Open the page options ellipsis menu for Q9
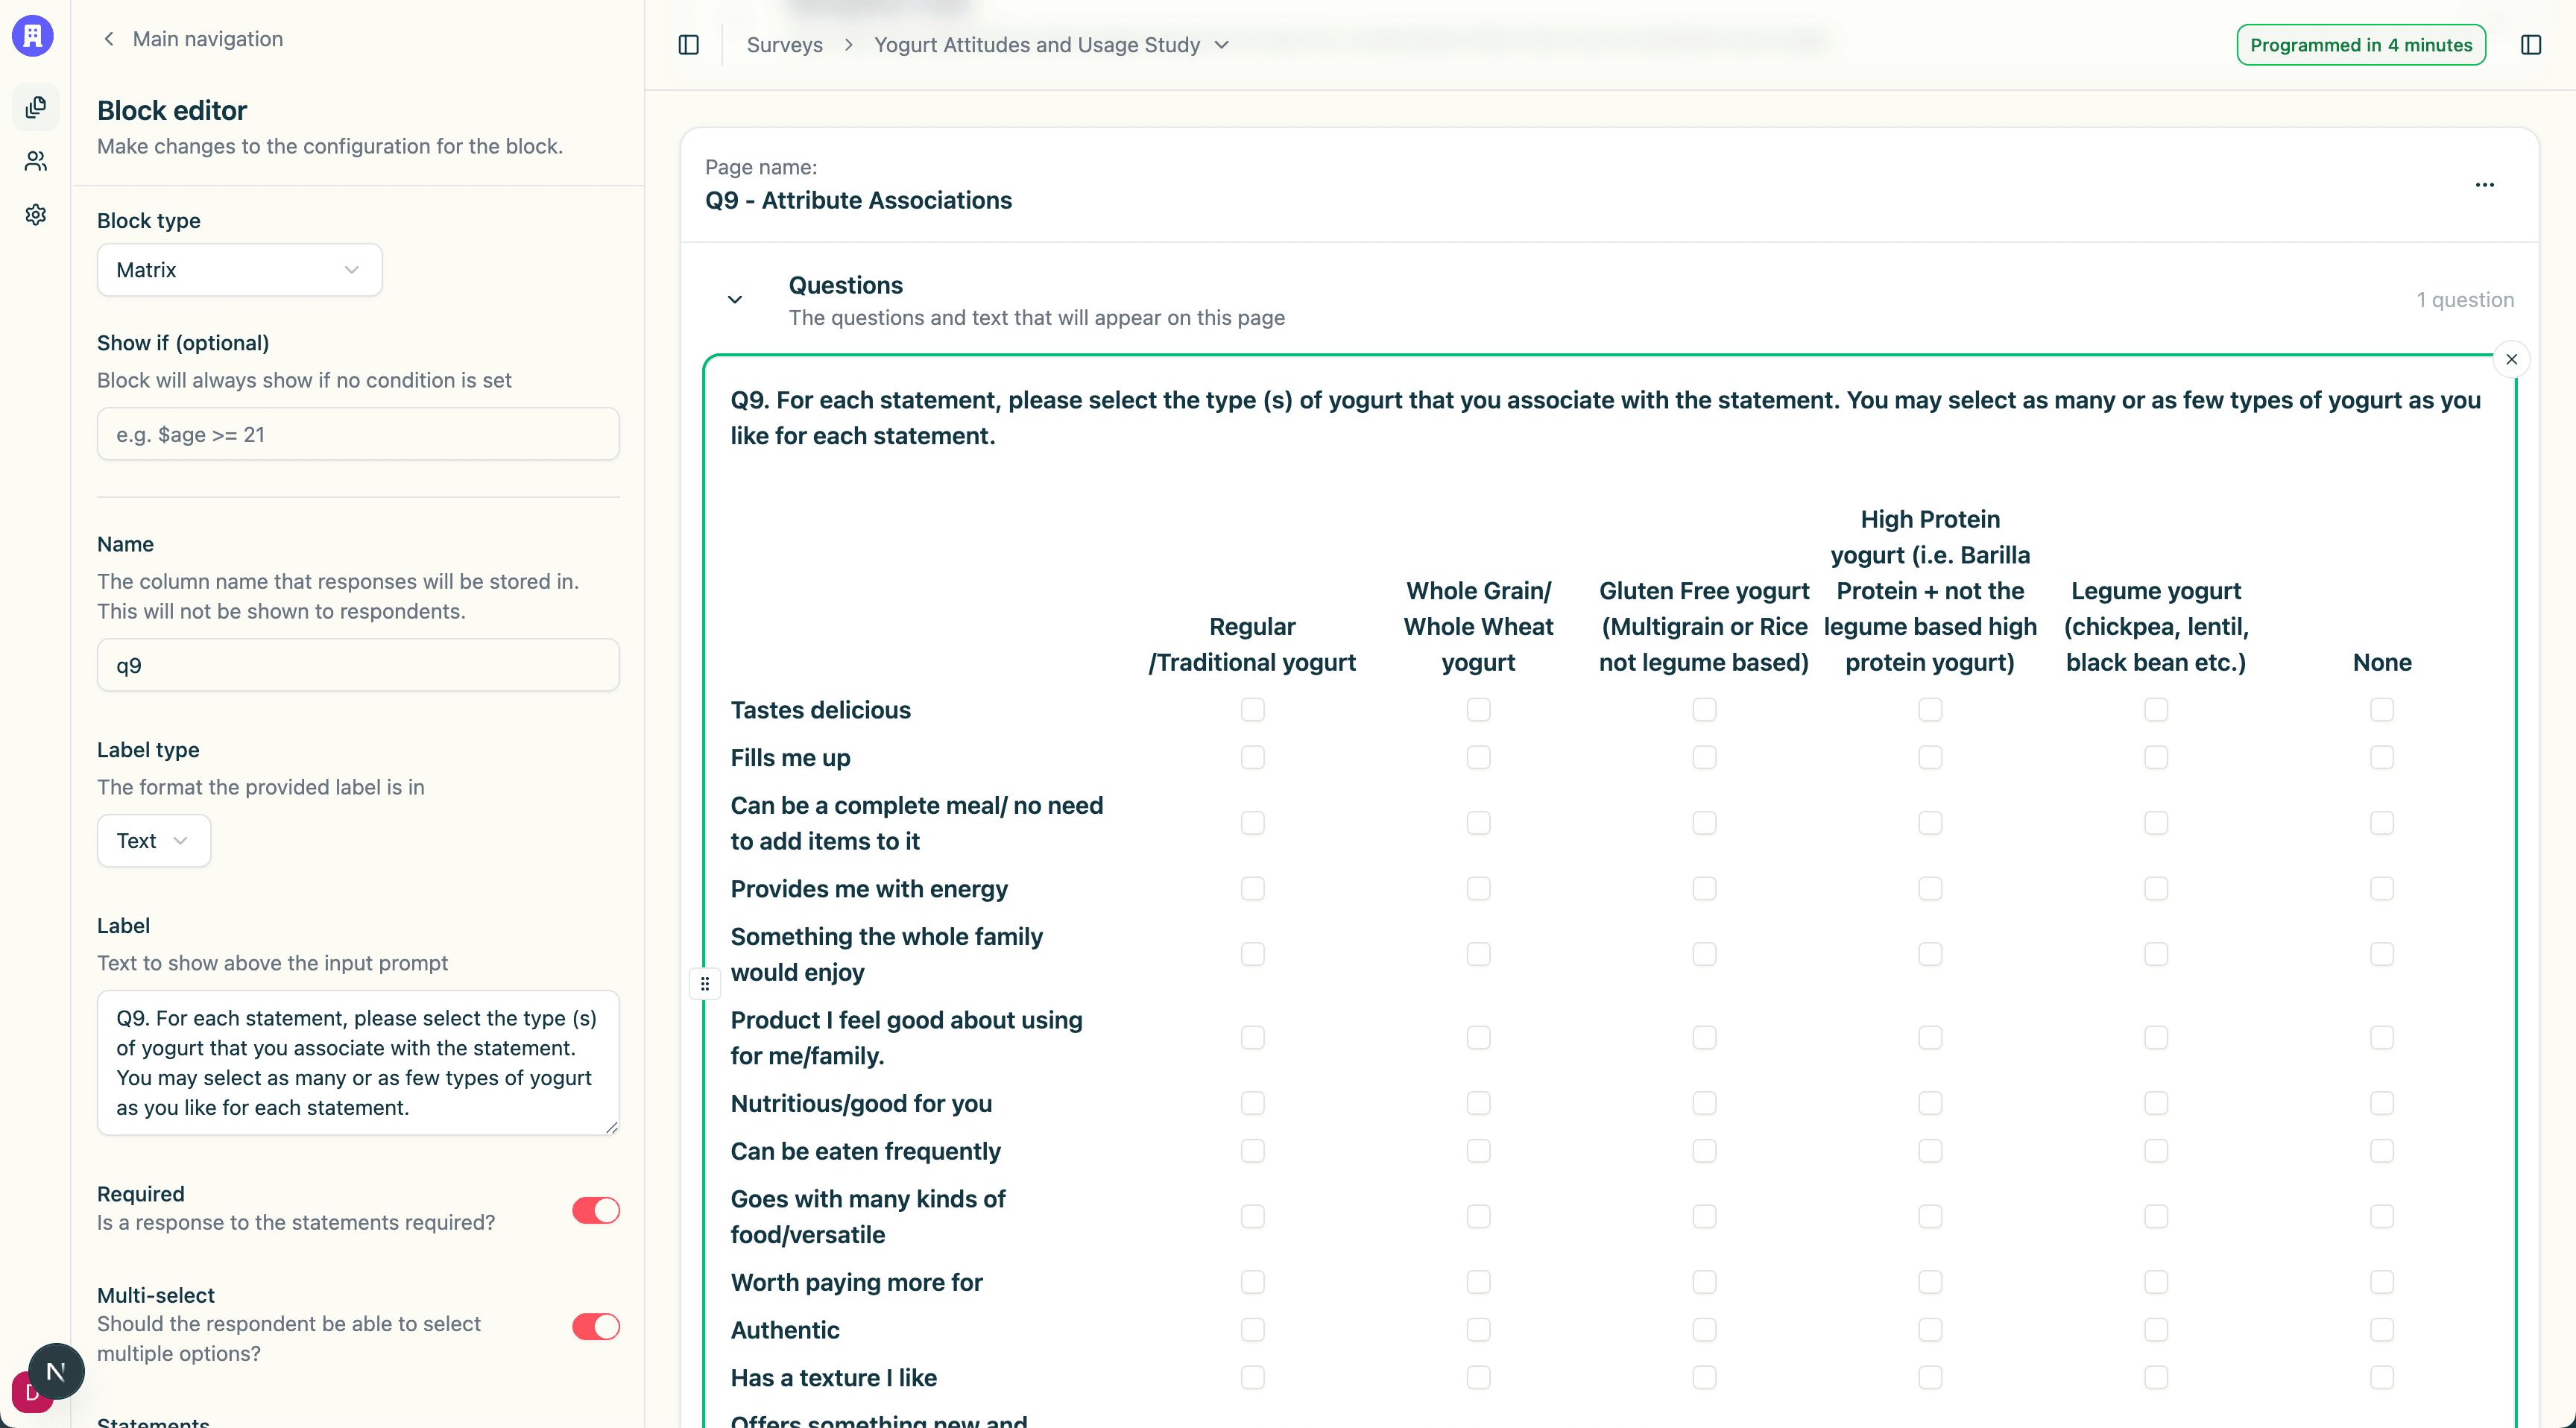The height and width of the screenshot is (1428, 2576). click(x=2486, y=185)
